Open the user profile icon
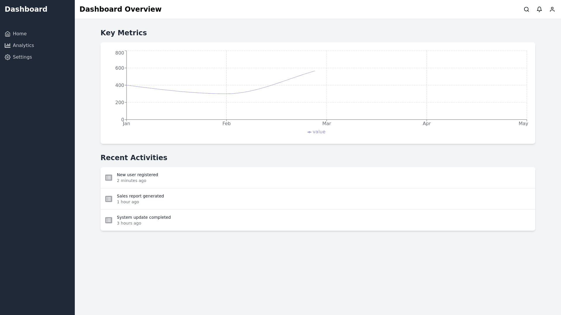This screenshot has width=561, height=315. coord(552,9)
